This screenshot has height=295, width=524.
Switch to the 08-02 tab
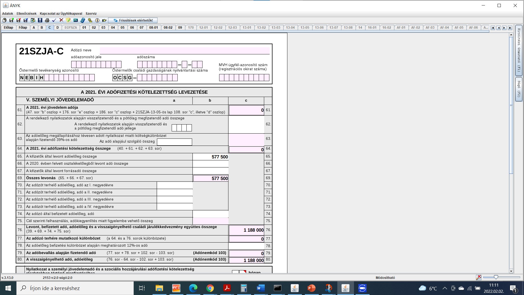click(168, 28)
